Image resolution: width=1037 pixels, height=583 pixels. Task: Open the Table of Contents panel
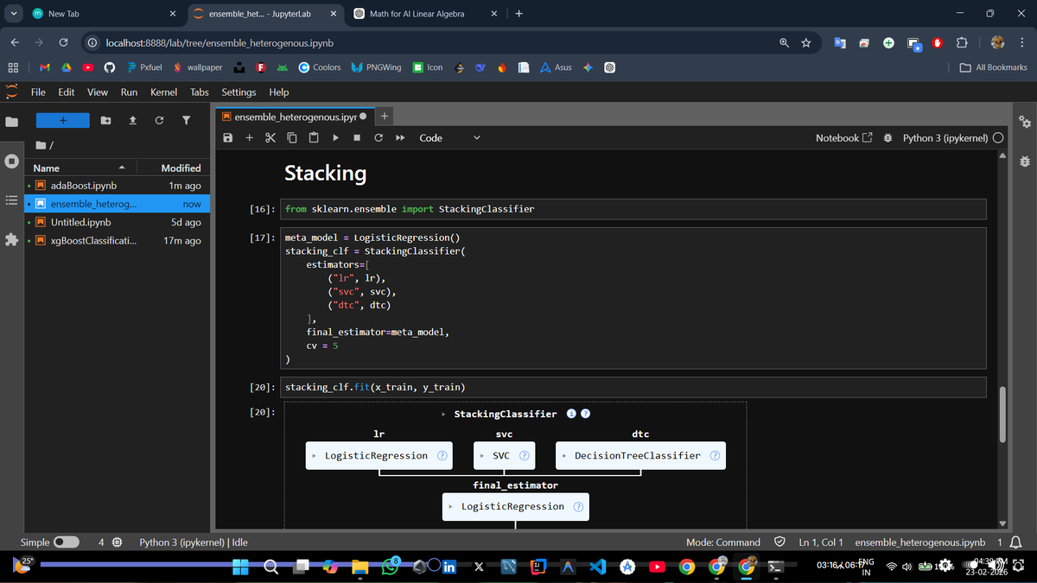click(x=11, y=200)
